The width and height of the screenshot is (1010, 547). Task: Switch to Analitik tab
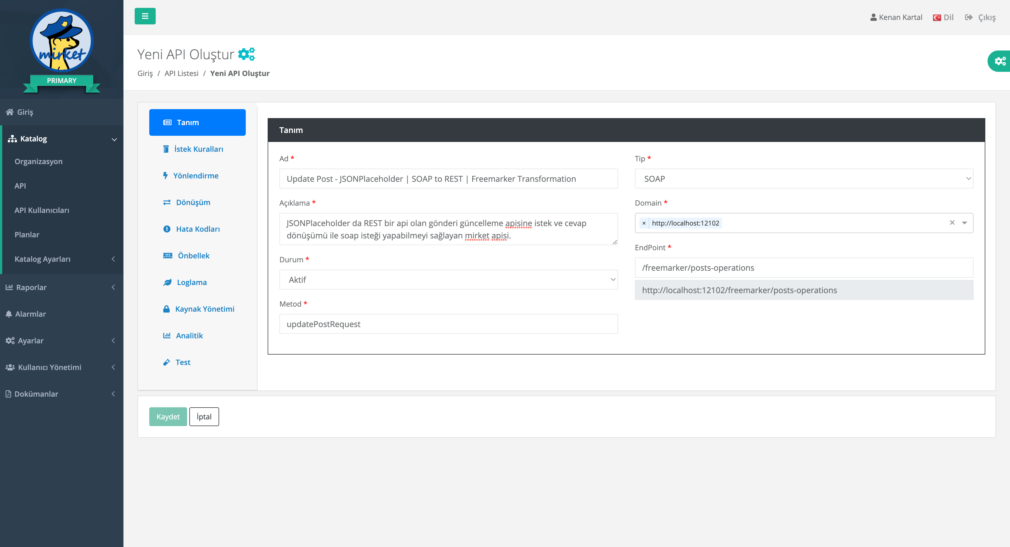[x=197, y=336]
